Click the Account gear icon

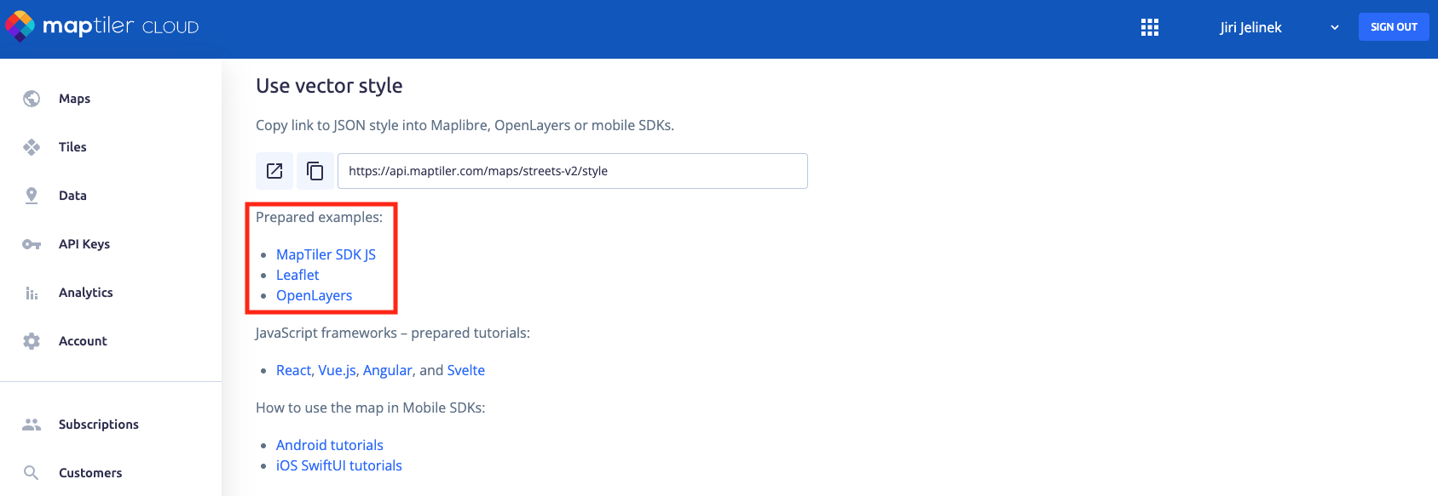coord(32,341)
